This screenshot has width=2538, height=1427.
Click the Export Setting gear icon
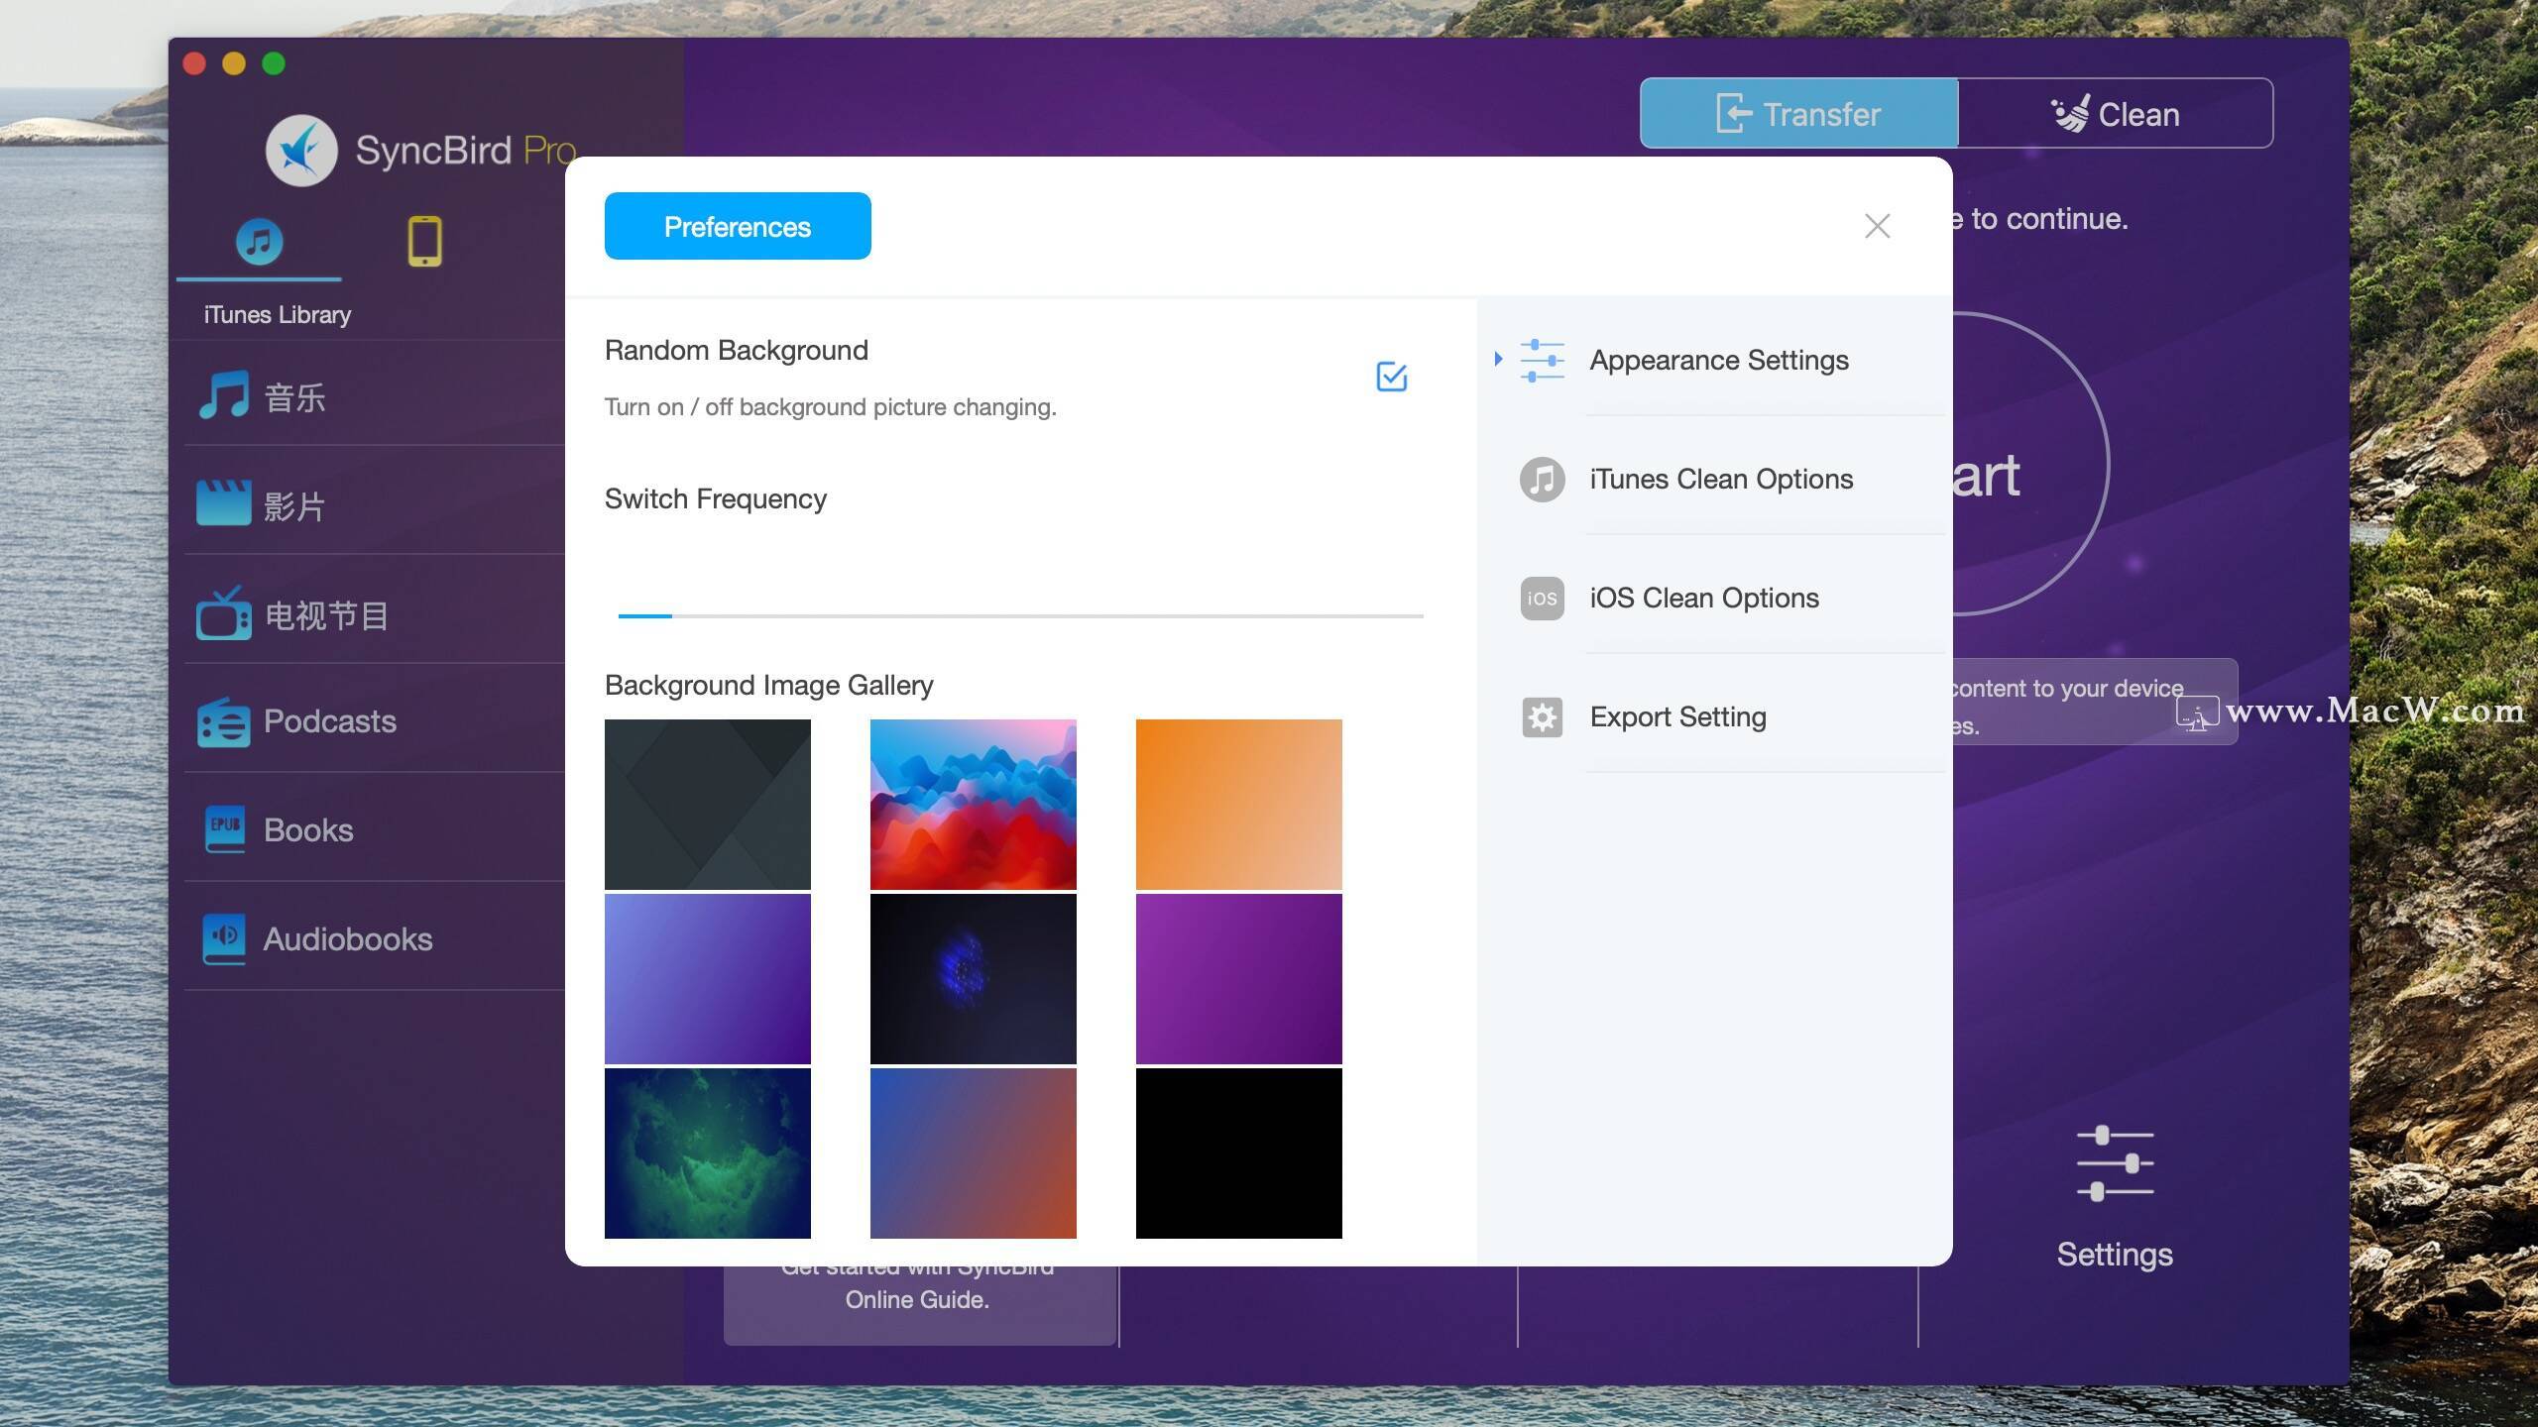[1541, 716]
